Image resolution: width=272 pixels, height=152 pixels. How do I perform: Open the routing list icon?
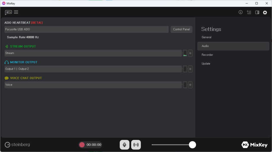pyautogui.click(x=249, y=12)
